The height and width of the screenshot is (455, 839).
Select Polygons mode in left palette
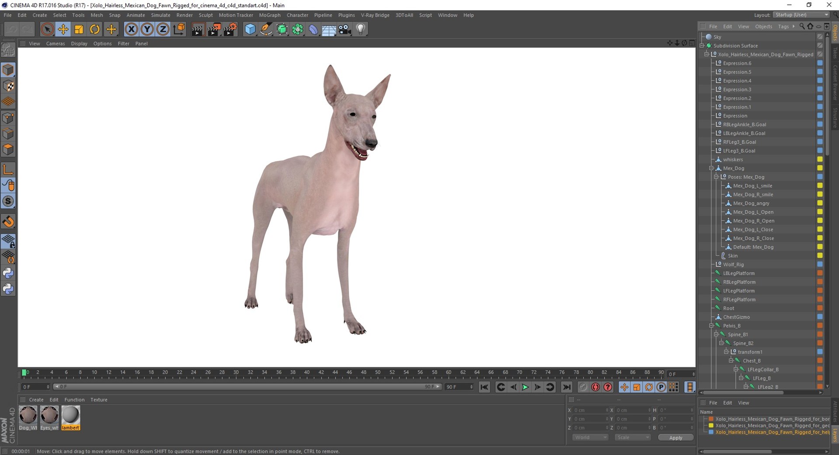coord(8,149)
